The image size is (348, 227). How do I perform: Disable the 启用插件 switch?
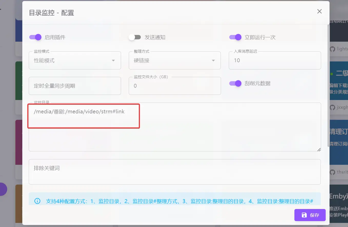(35, 37)
